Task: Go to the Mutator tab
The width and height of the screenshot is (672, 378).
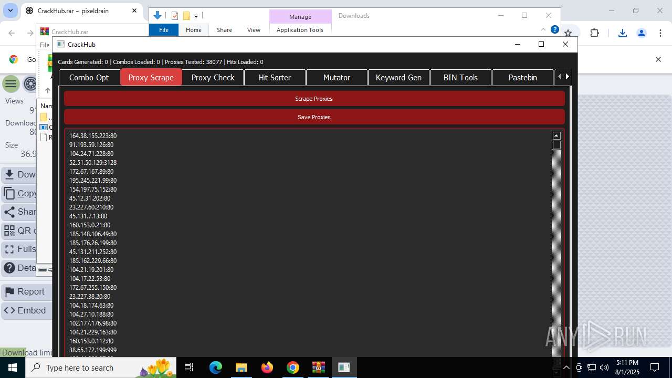Action: (337, 77)
